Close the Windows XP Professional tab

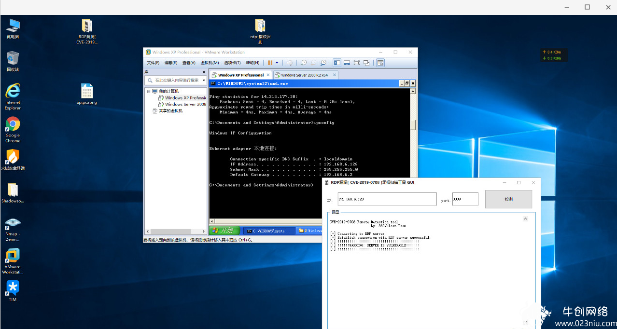268,75
